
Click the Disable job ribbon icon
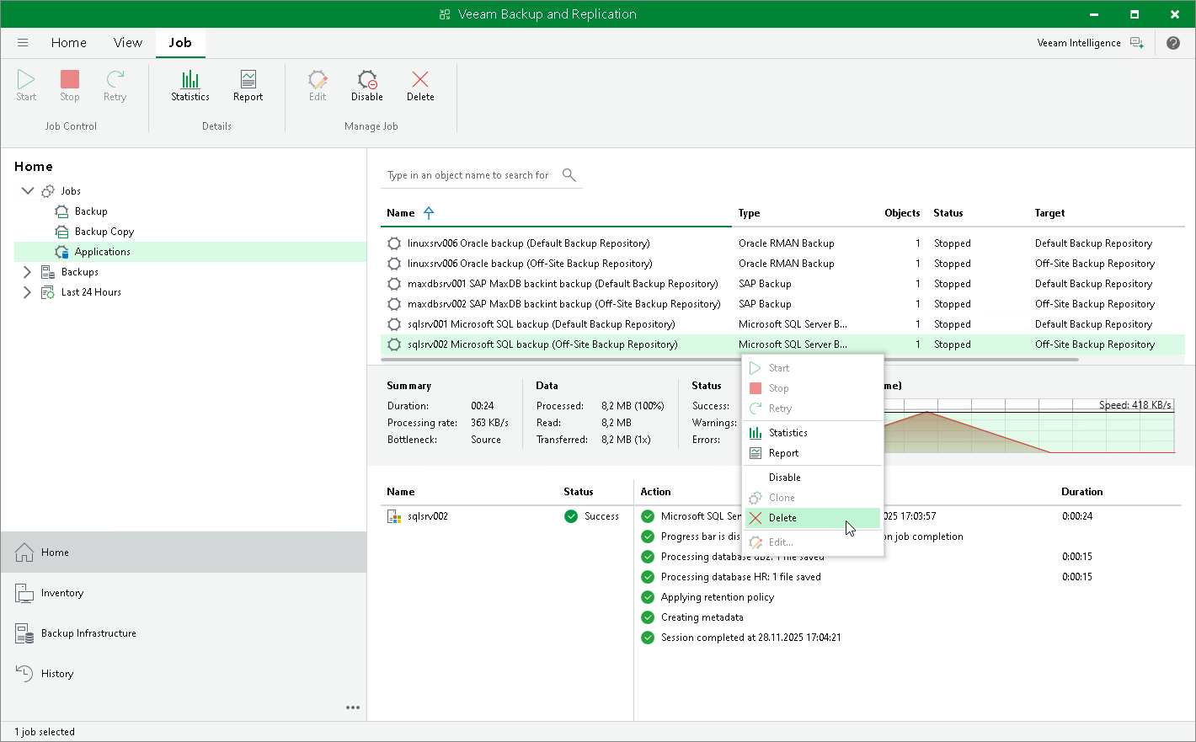coord(367,79)
